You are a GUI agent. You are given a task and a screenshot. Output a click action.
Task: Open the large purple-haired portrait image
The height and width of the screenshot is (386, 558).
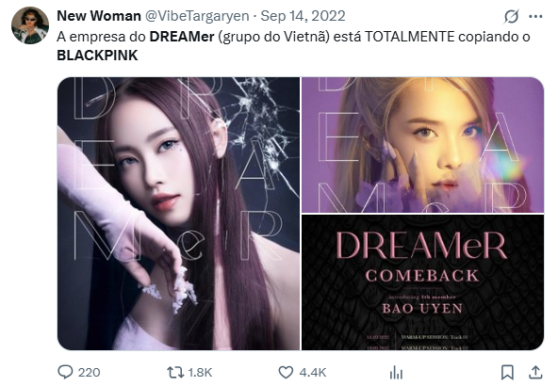click(179, 214)
